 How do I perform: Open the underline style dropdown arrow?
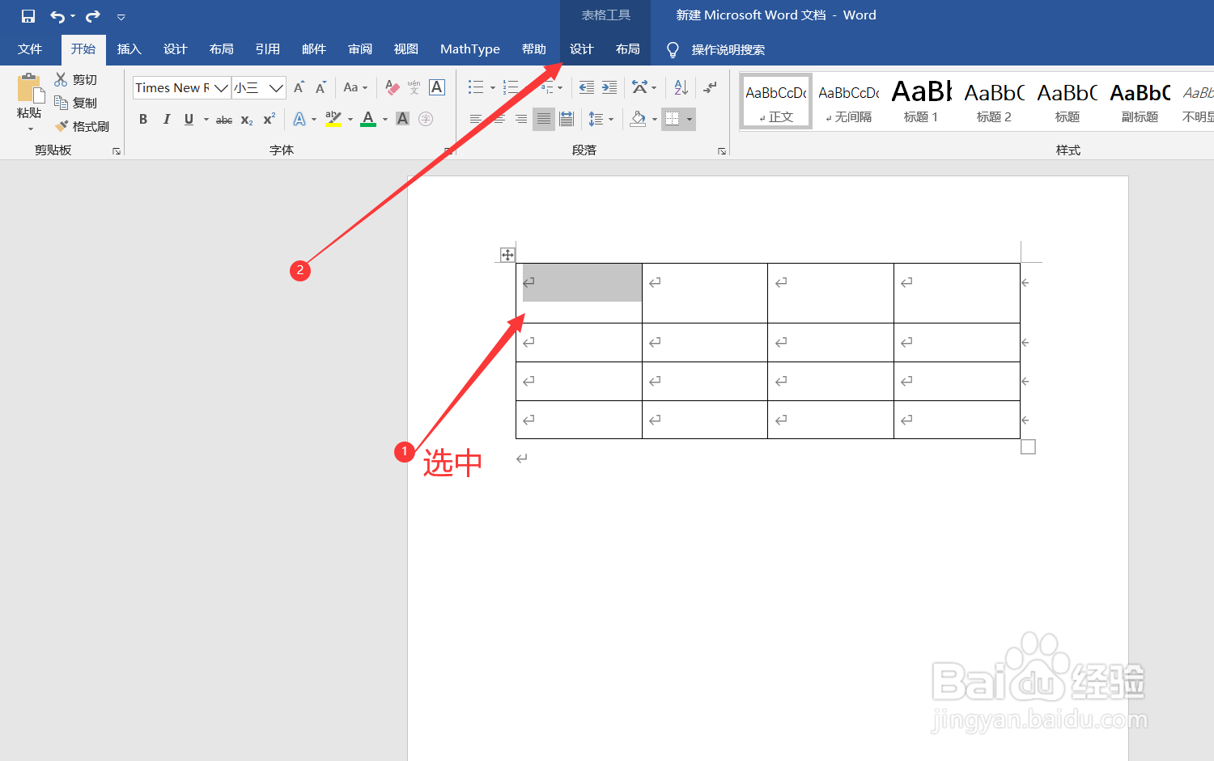[206, 120]
